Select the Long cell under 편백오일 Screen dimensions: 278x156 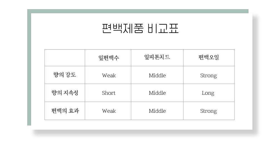pyautogui.click(x=209, y=93)
